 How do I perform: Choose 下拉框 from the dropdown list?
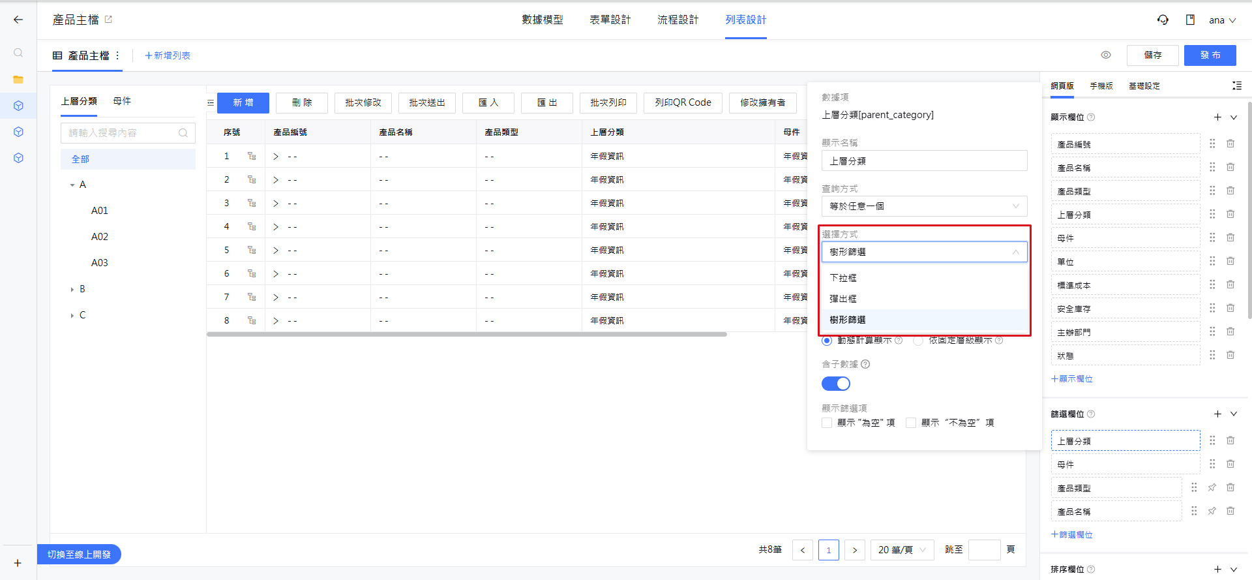(x=924, y=278)
